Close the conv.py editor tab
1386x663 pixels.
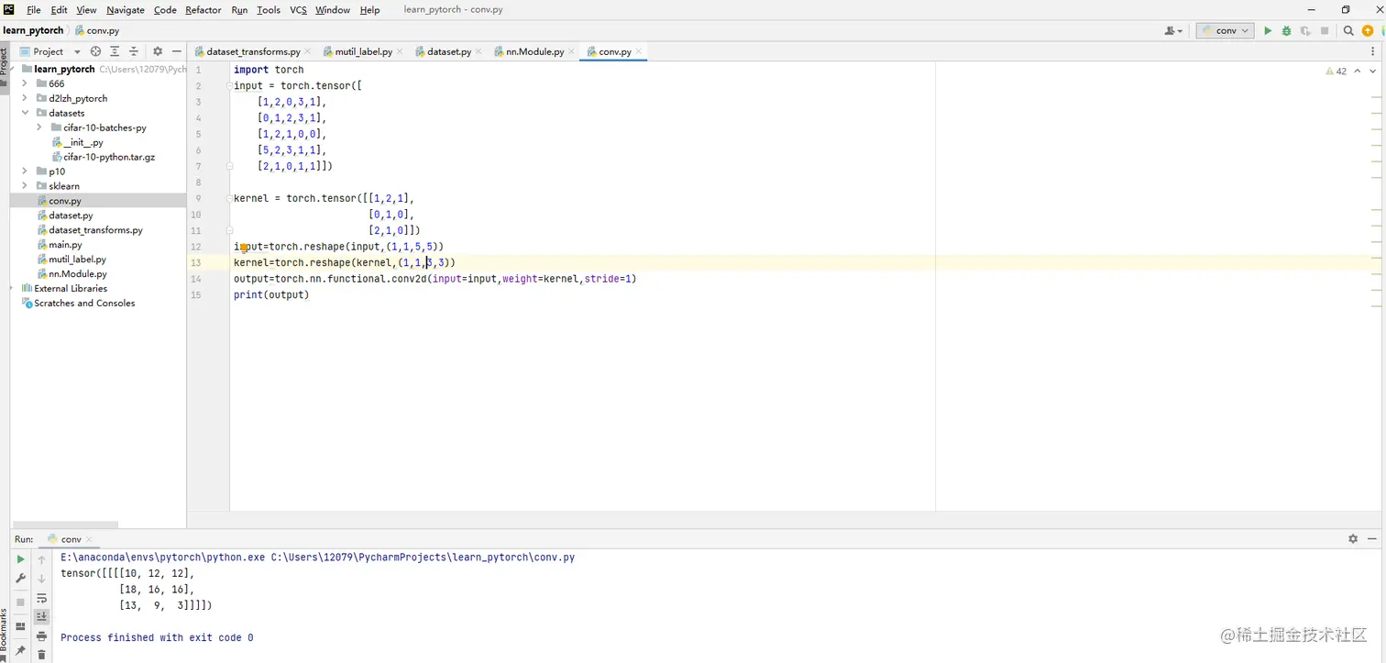pyautogui.click(x=638, y=51)
